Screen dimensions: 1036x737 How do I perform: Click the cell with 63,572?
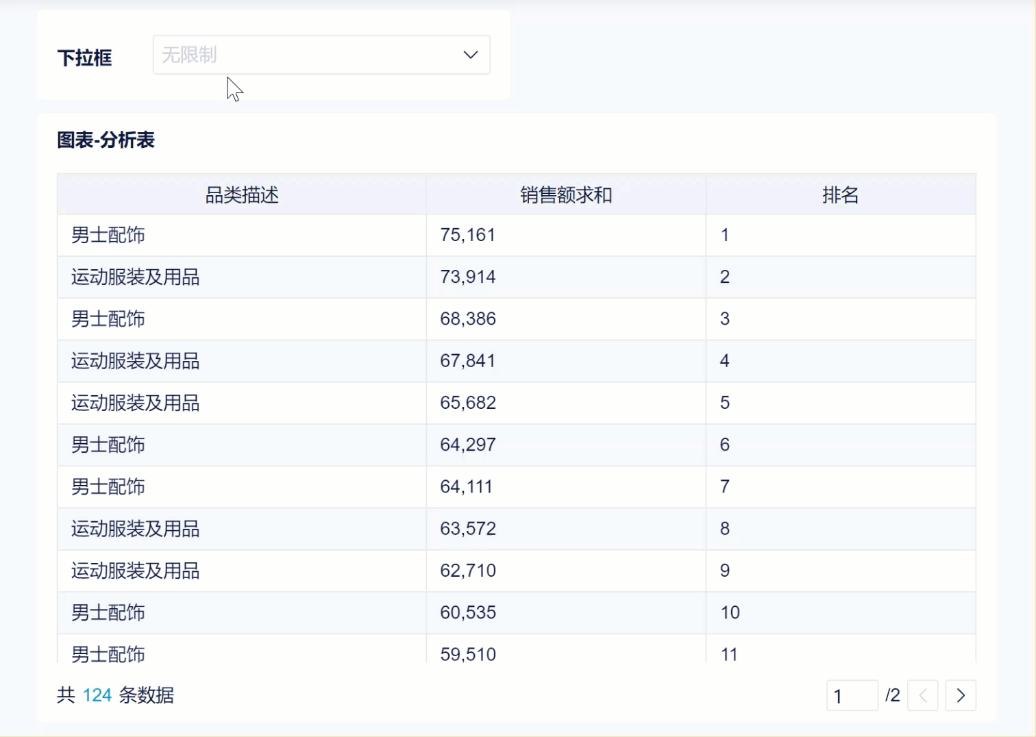coord(468,529)
